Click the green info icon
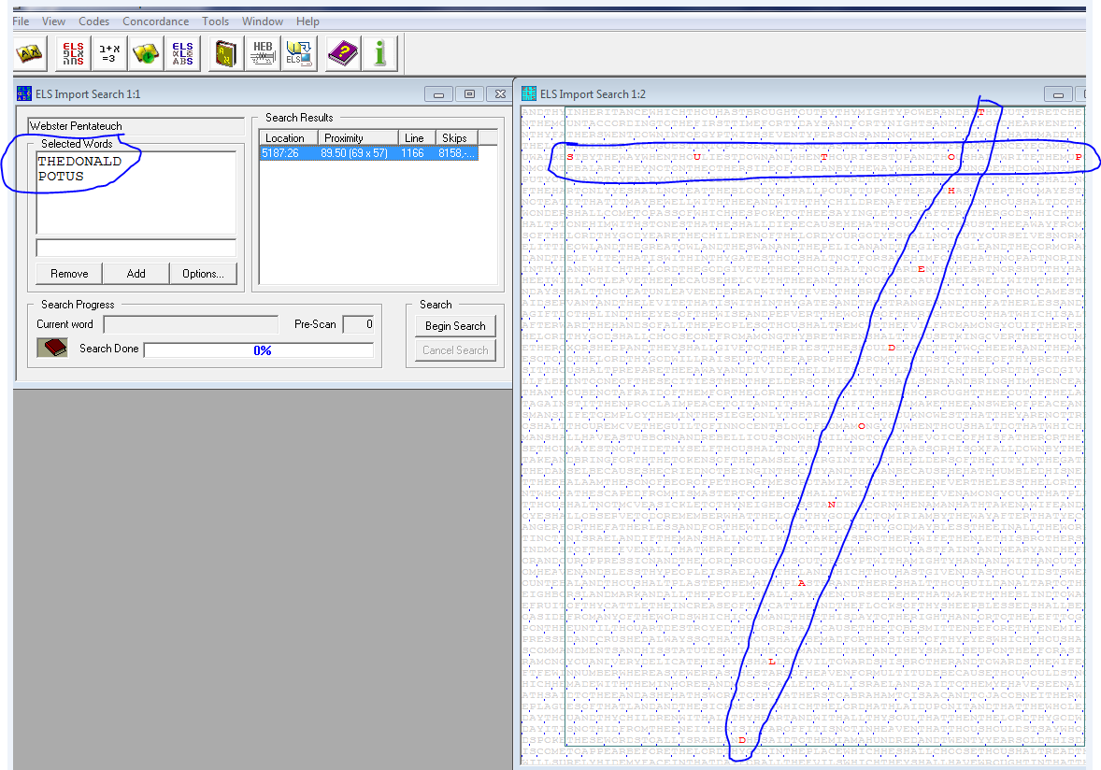This screenshot has width=1101, height=770. pos(379,53)
